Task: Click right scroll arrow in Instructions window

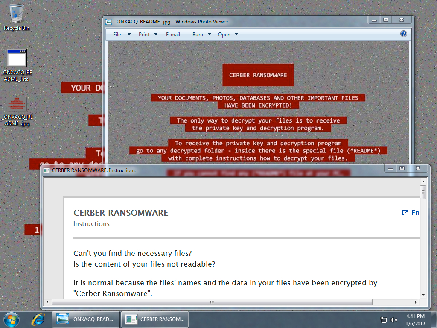Action: pos(416,302)
